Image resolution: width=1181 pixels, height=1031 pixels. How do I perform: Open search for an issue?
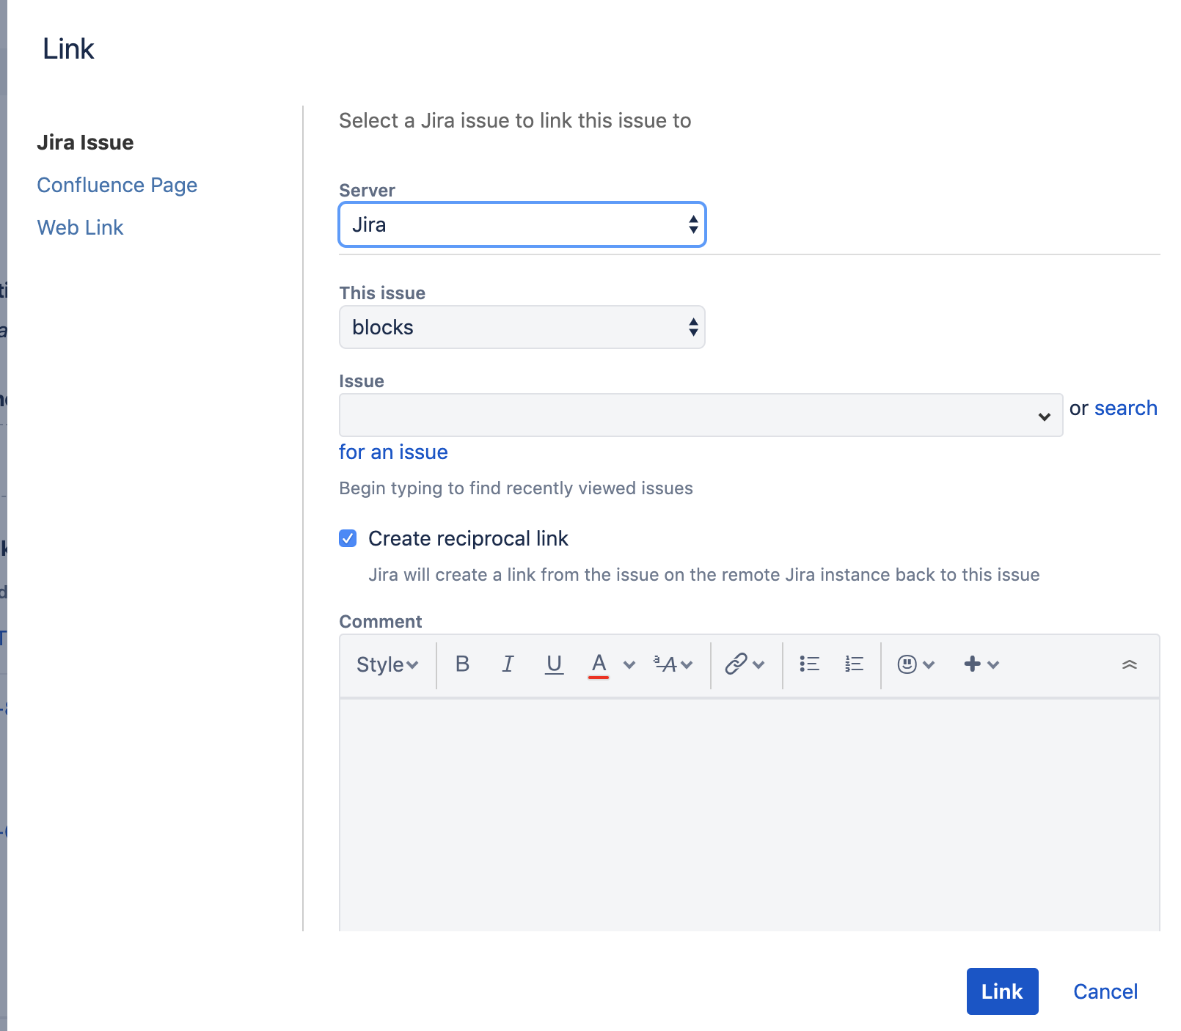click(1125, 408)
